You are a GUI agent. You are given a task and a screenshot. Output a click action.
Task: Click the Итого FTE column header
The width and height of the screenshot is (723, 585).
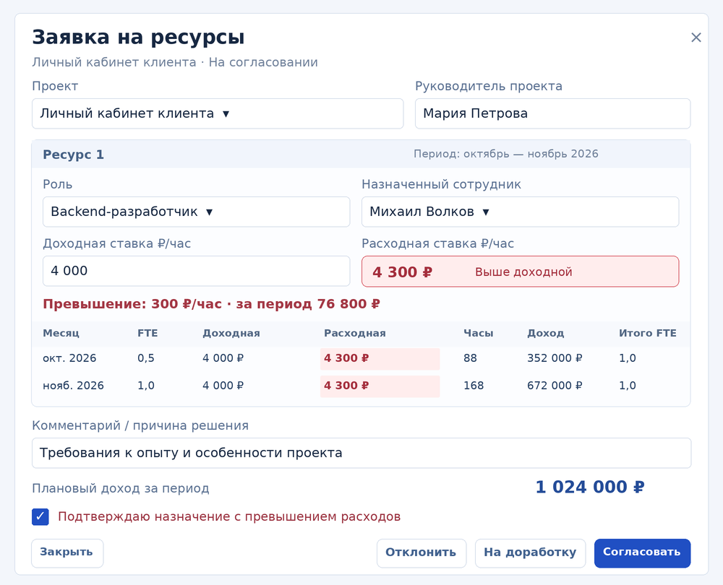647,334
